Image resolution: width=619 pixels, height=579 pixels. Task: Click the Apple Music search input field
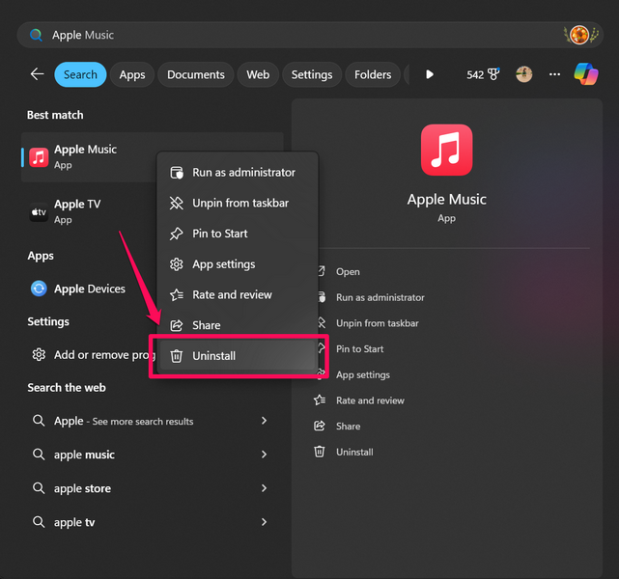[290, 35]
